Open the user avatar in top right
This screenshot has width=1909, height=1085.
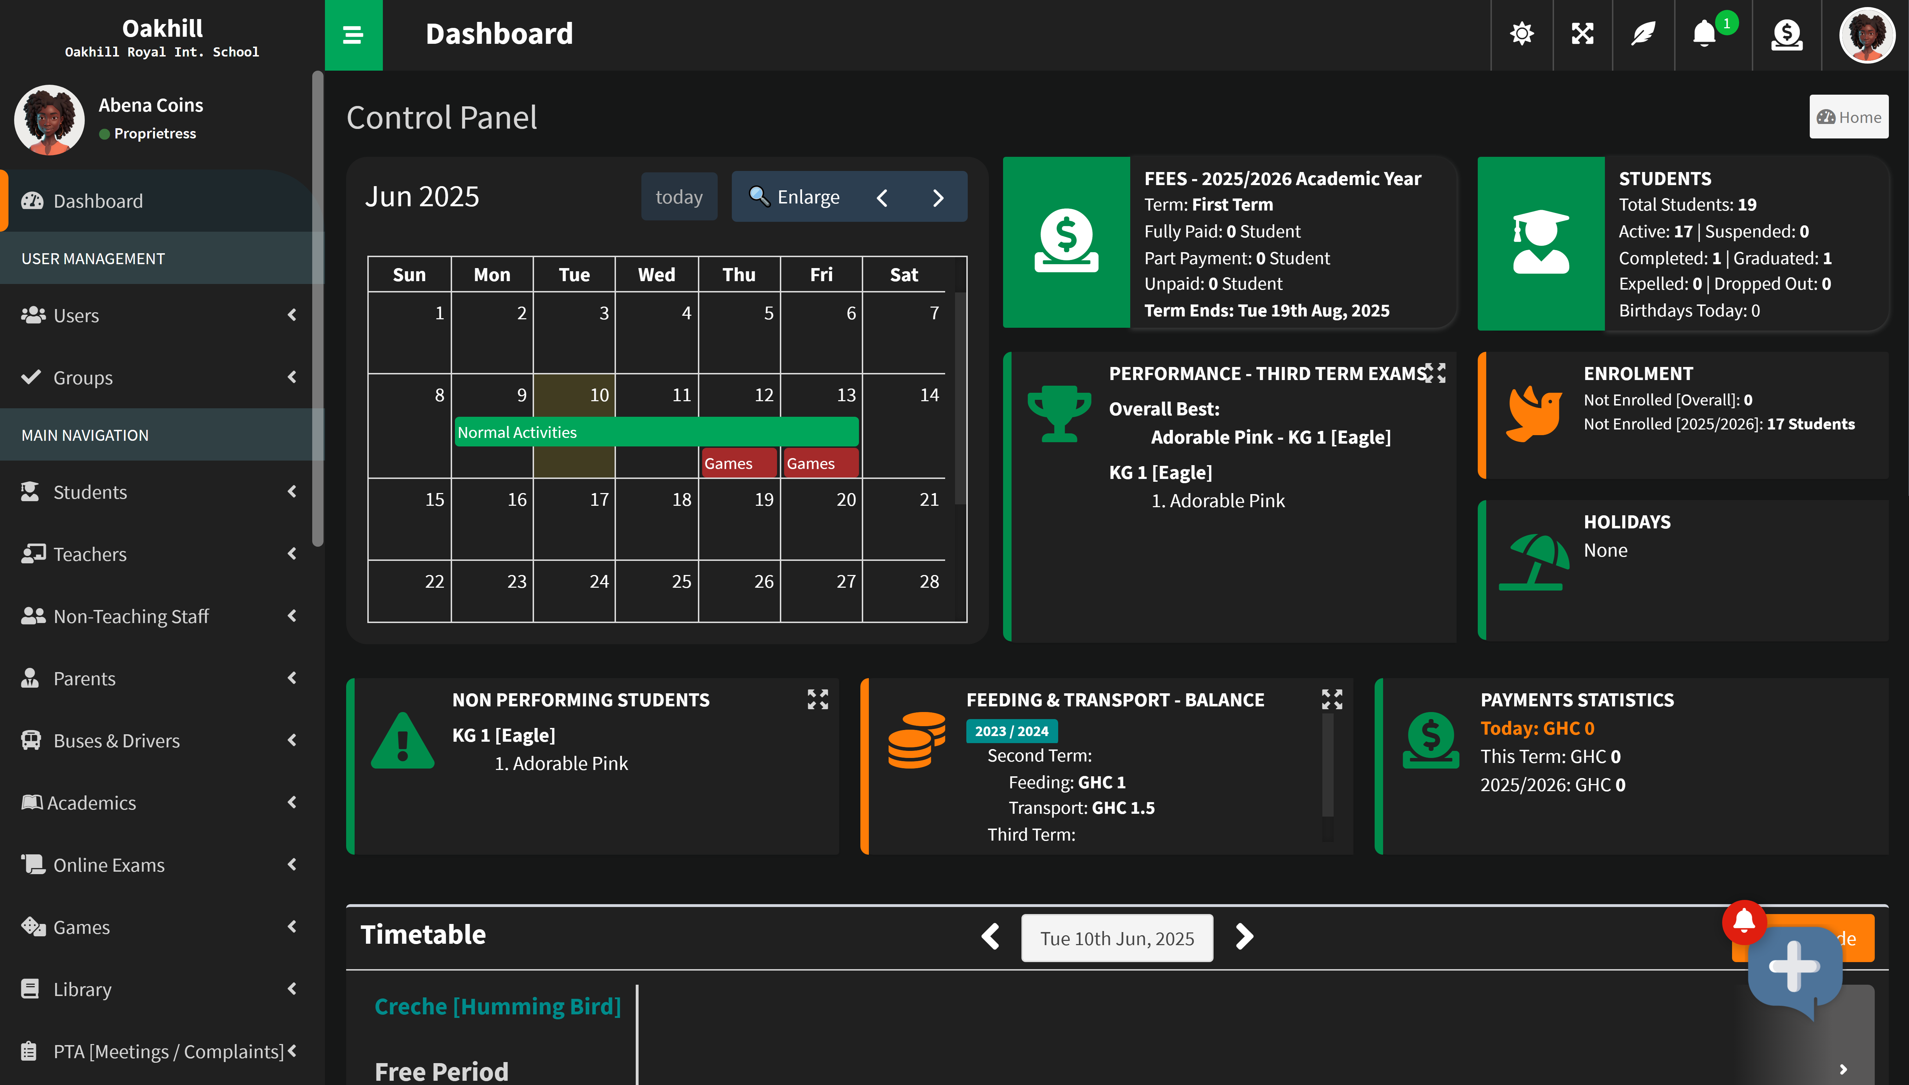1867,34
